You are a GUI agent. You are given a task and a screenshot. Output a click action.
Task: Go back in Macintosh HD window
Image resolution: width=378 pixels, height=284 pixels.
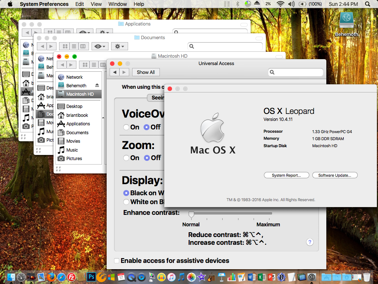coord(62,65)
